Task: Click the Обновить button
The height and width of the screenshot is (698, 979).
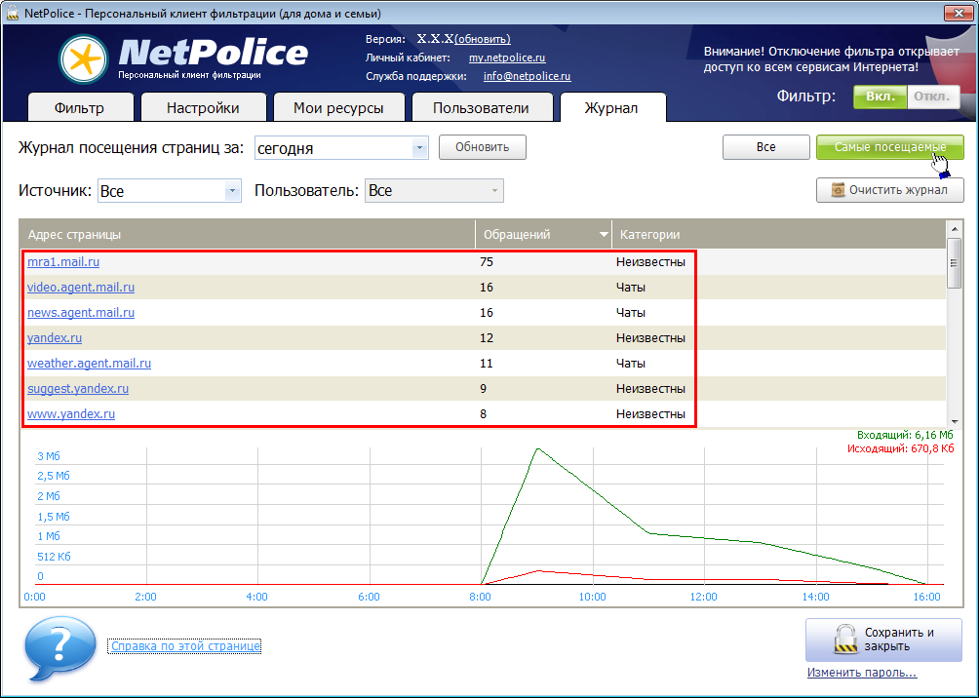Action: [x=482, y=147]
